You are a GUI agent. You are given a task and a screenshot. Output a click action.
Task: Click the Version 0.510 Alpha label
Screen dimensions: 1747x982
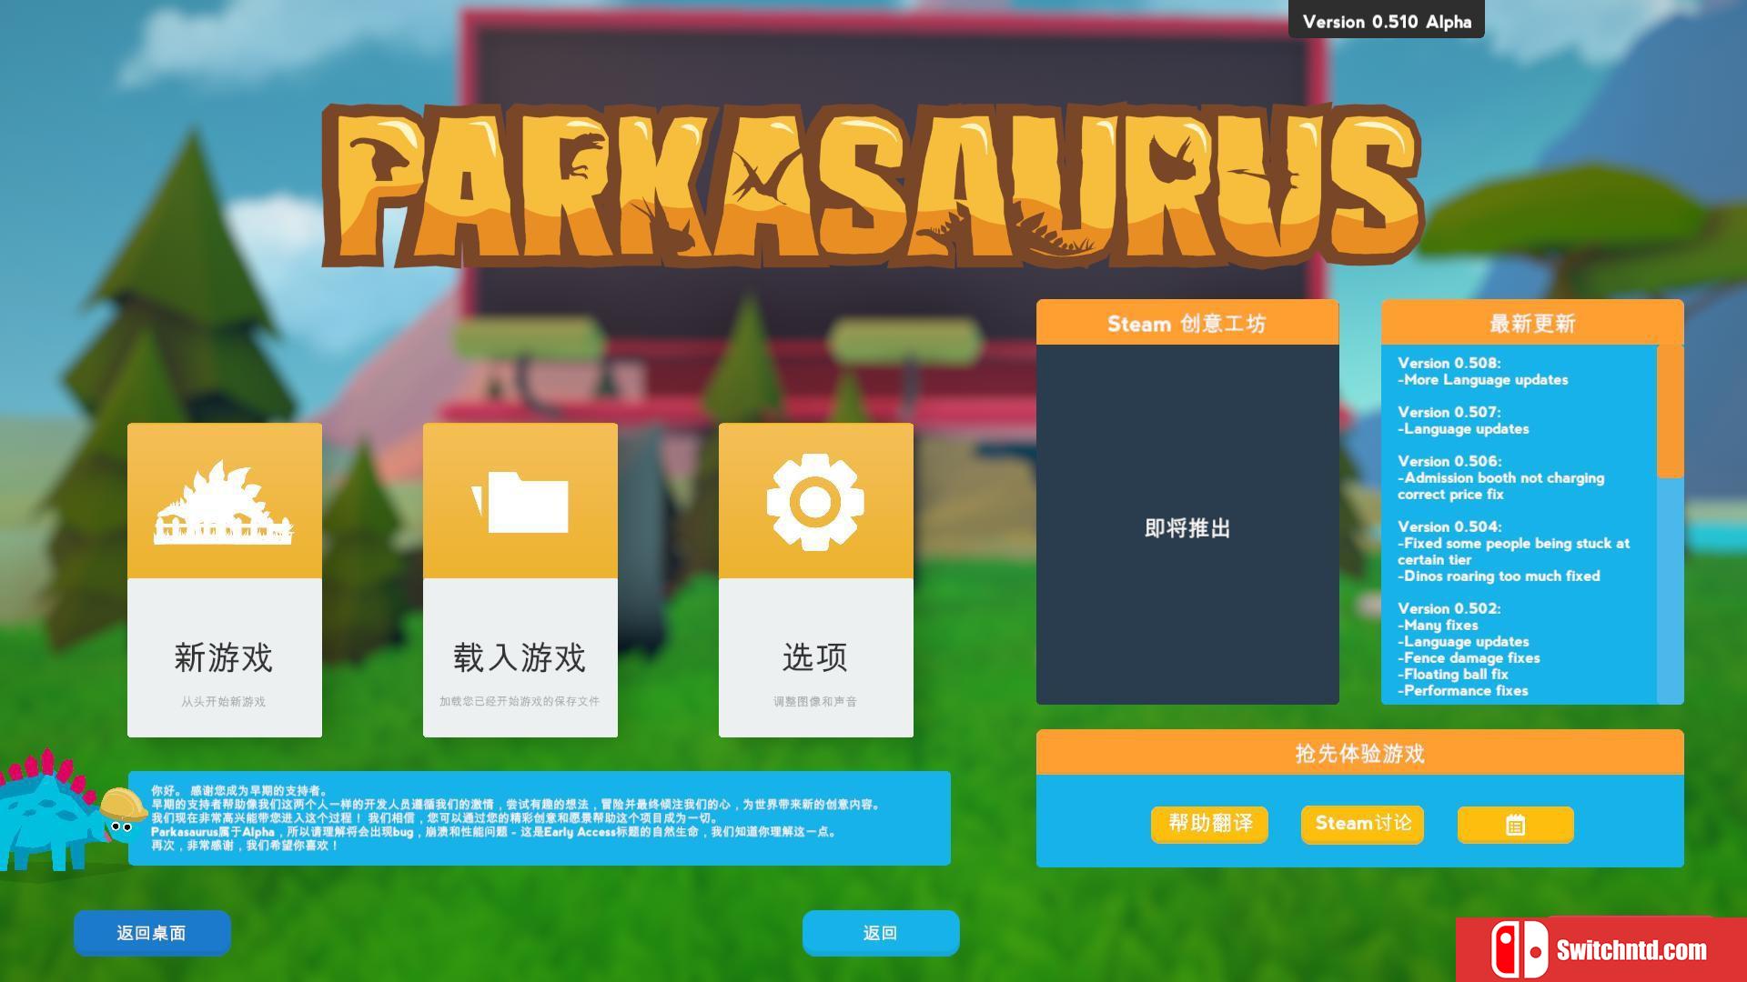(x=1387, y=21)
